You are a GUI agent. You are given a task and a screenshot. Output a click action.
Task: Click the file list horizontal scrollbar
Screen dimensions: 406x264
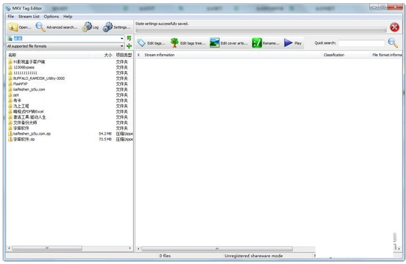tap(47, 248)
